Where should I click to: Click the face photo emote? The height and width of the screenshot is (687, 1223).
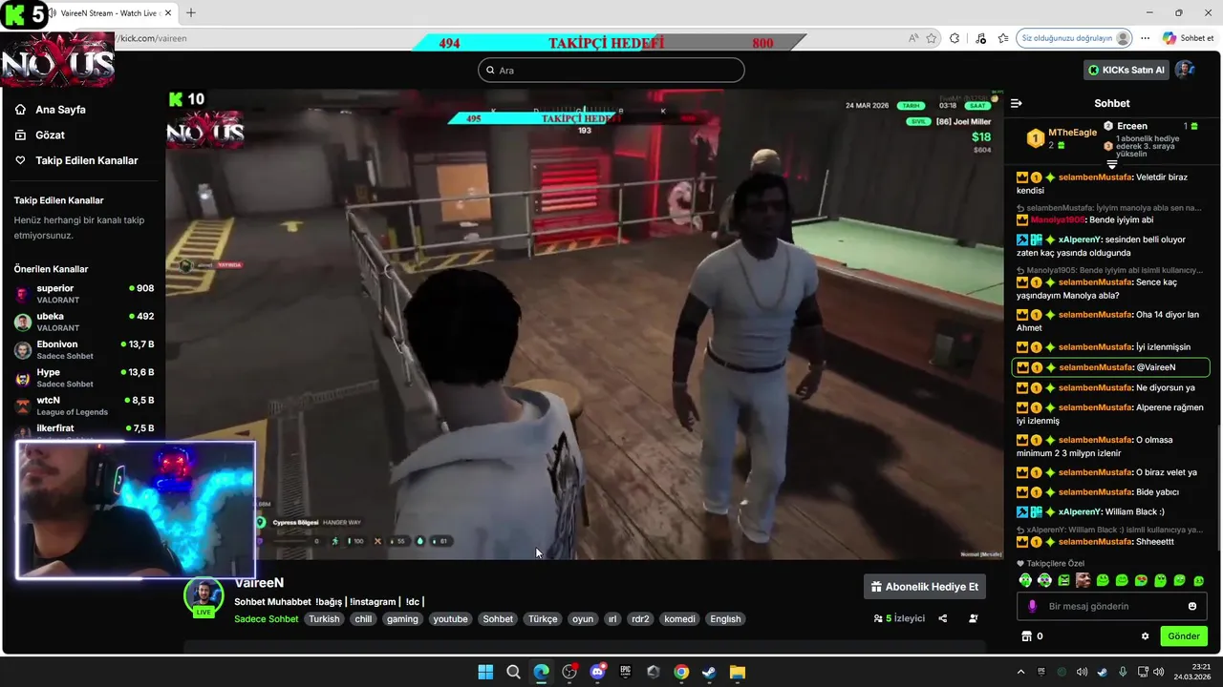click(x=1083, y=580)
